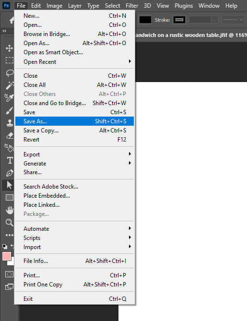Open the stroke line style dropdown

click(x=233, y=20)
